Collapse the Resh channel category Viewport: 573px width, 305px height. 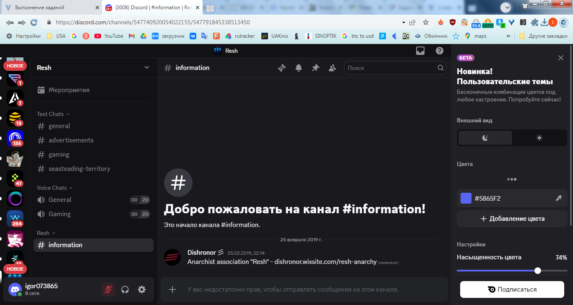[46, 233]
